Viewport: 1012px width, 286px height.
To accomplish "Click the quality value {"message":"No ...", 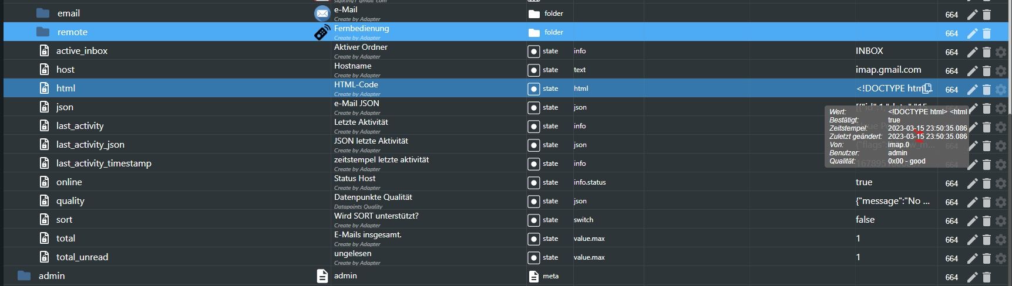I will pos(893,201).
